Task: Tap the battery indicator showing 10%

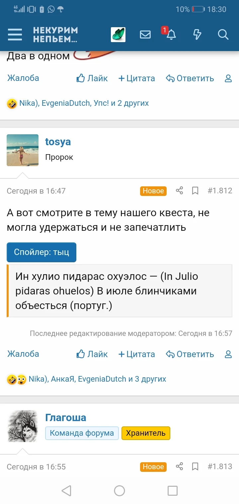Action: tap(196, 9)
